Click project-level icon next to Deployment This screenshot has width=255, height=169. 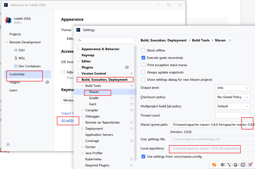[131, 129]
